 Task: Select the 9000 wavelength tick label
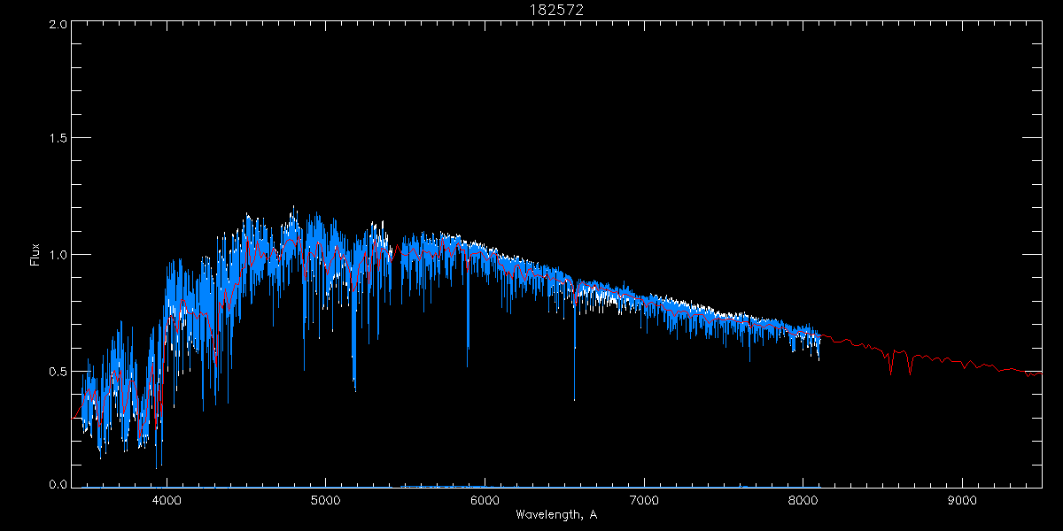click(x=962, y=500)
